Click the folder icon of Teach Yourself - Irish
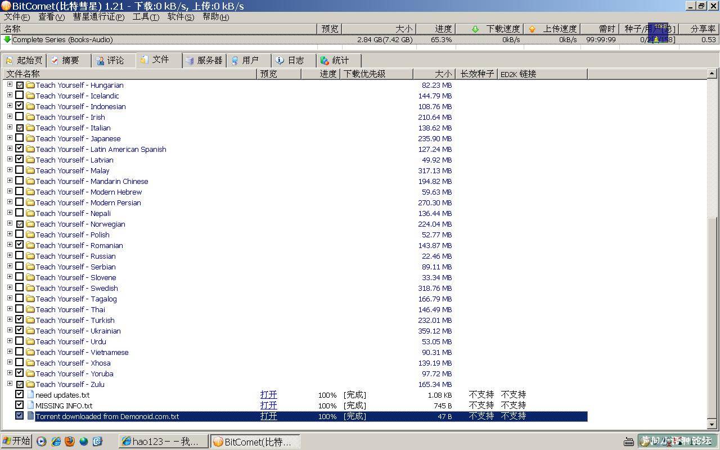The width and height of the screenshot is (720, 450). pyautogui.click(x=30, y=118)
